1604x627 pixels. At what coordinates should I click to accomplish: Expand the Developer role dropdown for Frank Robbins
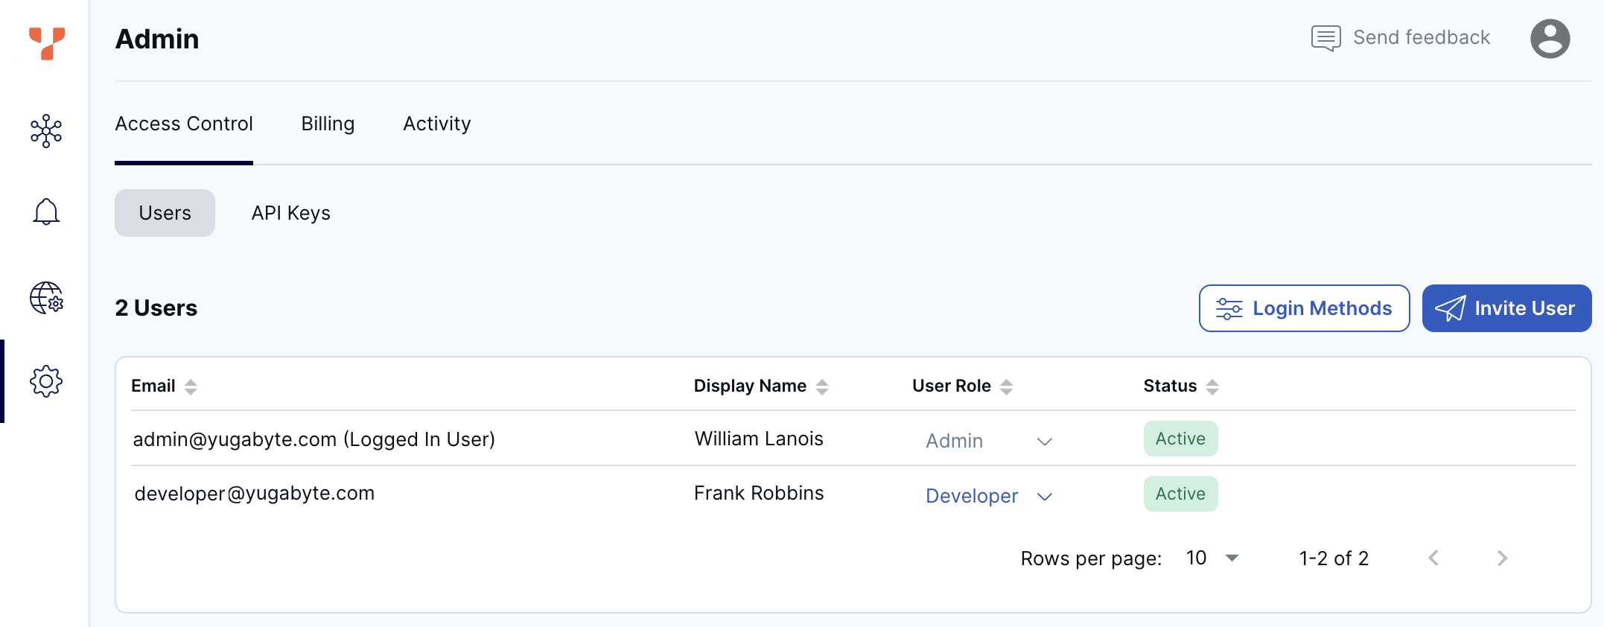click(1044, 497)
